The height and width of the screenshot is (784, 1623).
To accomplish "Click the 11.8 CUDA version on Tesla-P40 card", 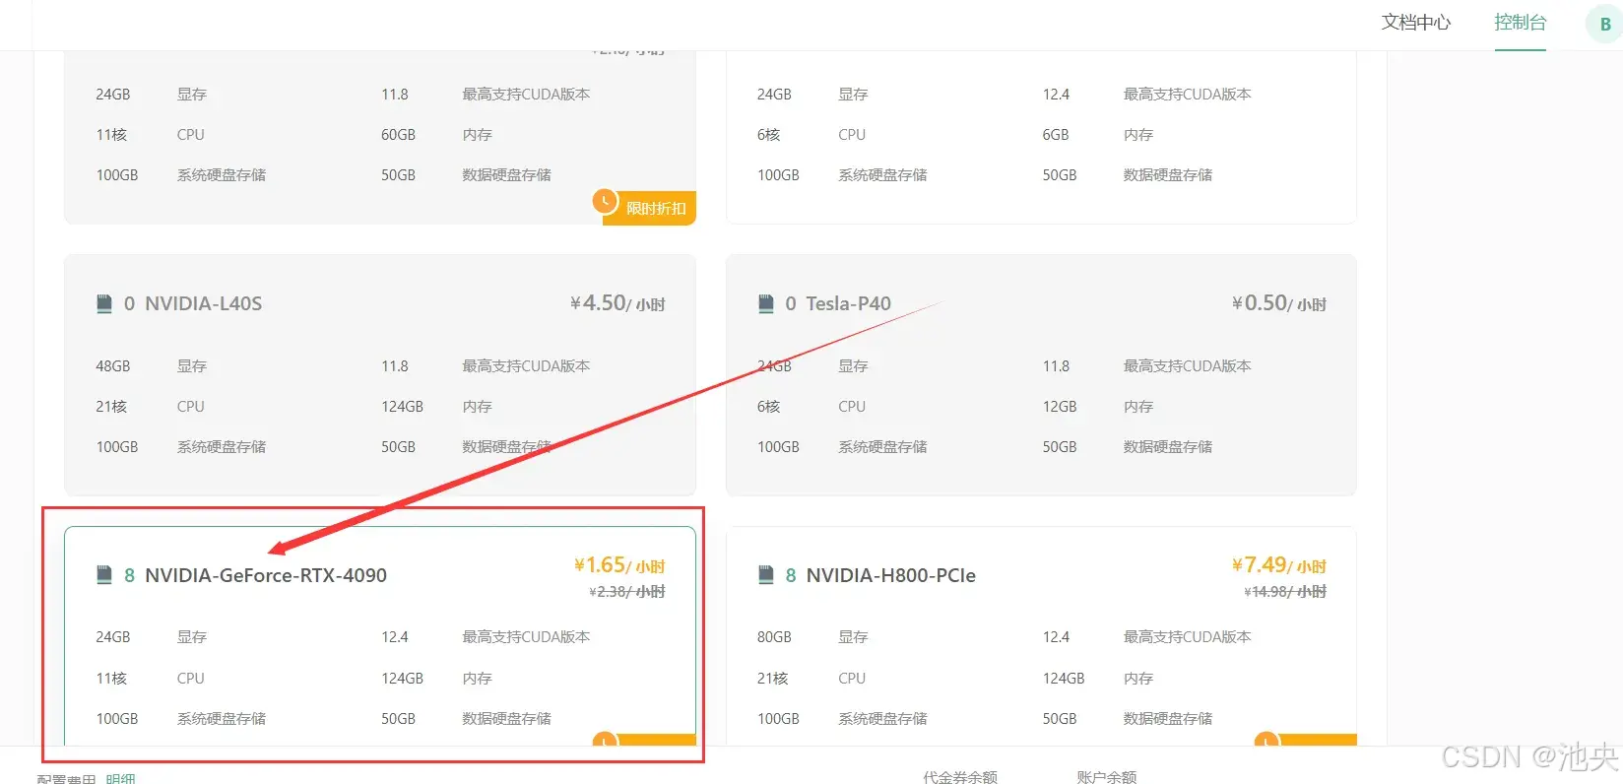I will coord(1056,366).
